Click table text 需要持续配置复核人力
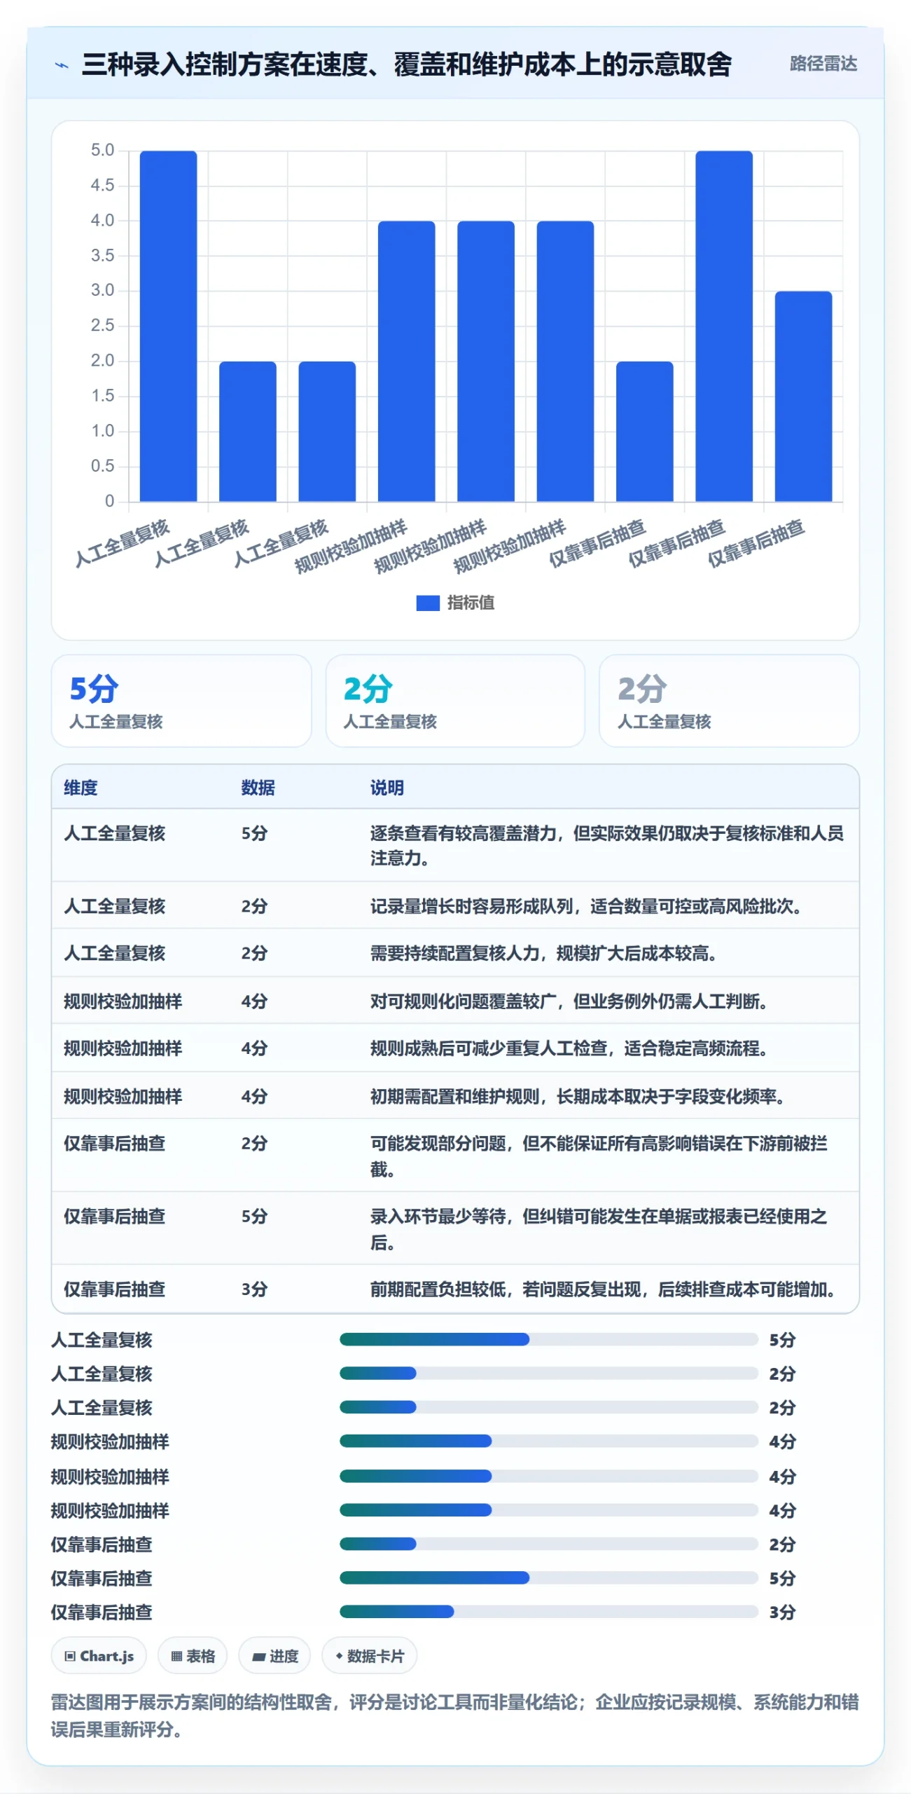Viewport: 911px width, 1794px height. coord(454,953)
